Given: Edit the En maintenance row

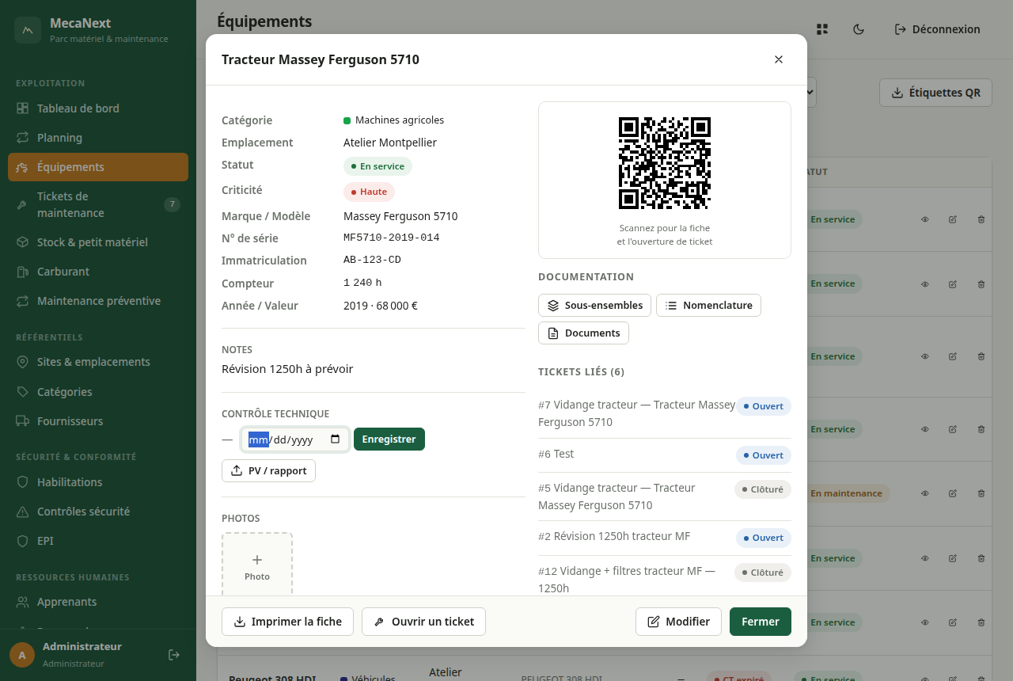Looking at the screenshot, I should click(x=953, y=493).
